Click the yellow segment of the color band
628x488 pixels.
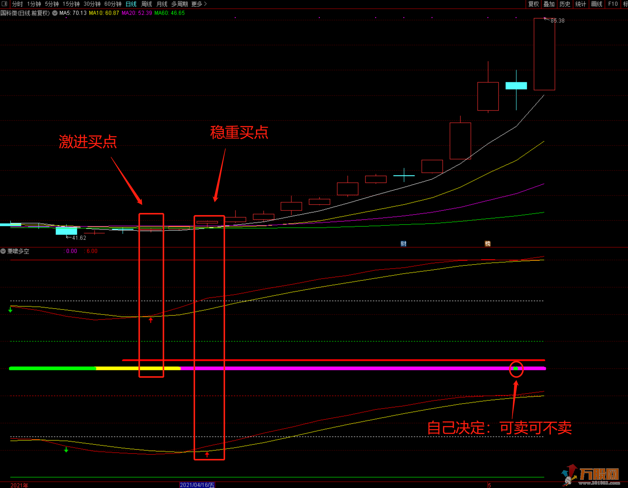click(121, 368)
